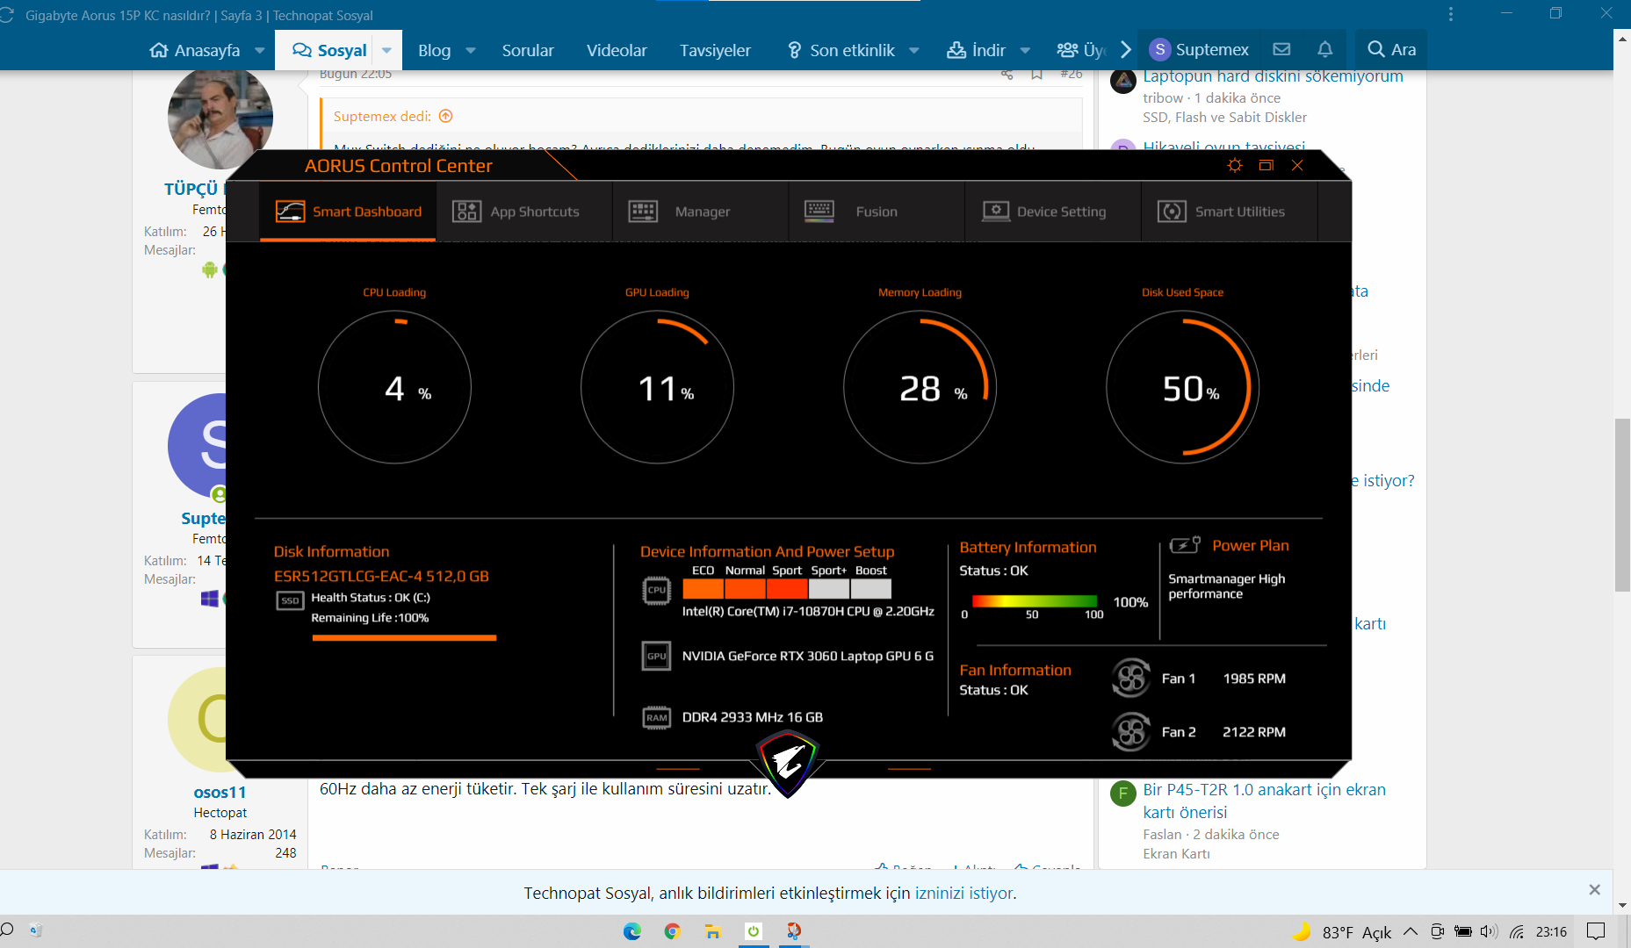Open forum inbox envelope icon
Screen dimensions: 1631x948
(x=1282, y=50)
